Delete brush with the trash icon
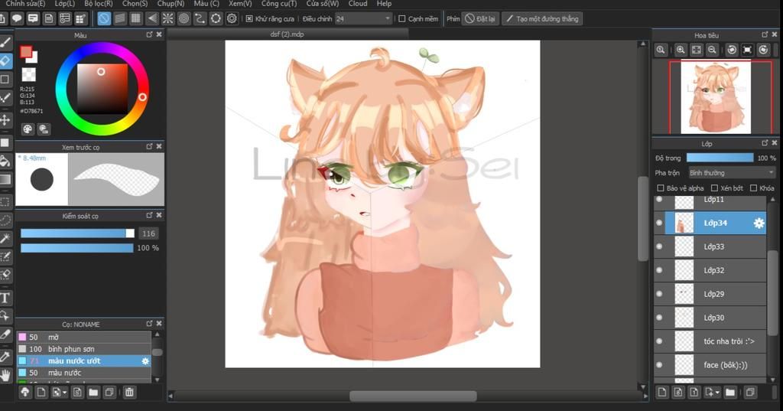Viewport: 783px width, 411px height. 129,392
